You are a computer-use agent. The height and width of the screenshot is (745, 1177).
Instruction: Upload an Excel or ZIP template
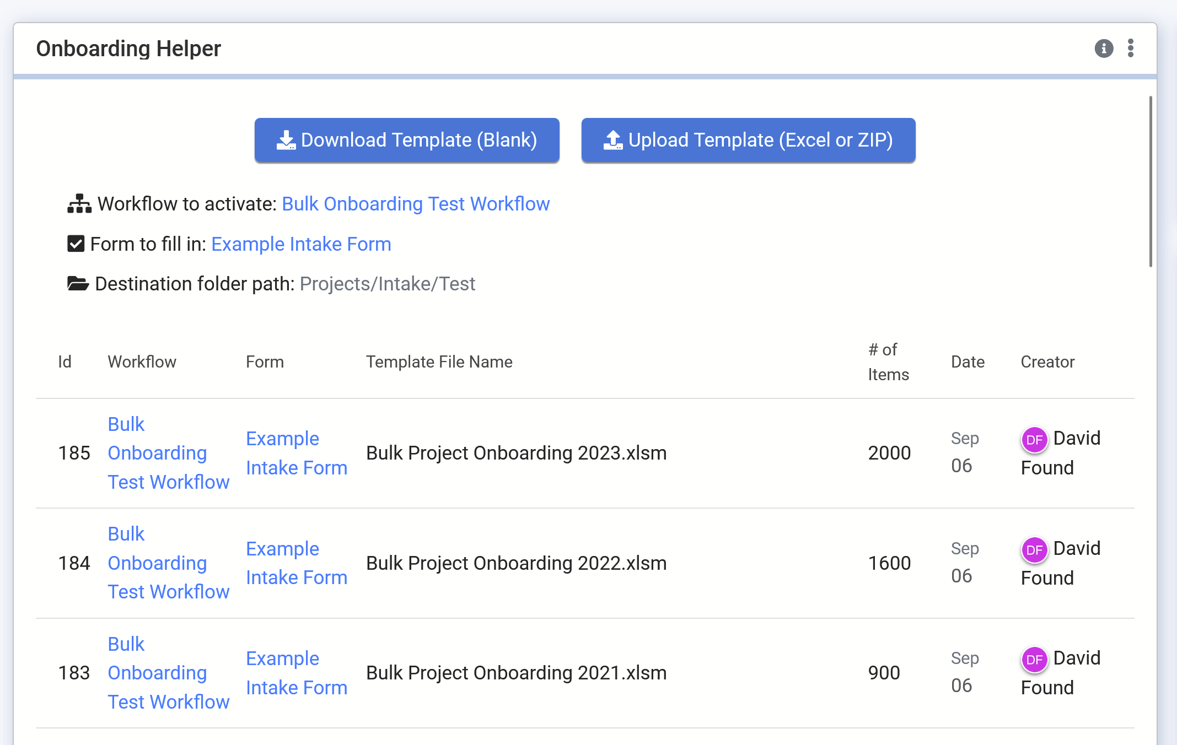click(748, 140)
